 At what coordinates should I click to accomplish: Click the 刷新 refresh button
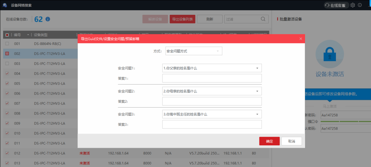[210, 19]
